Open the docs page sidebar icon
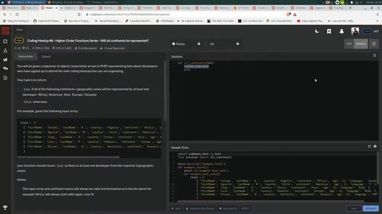The height and width of the screenshot is (214, 382). pos(5,78)
